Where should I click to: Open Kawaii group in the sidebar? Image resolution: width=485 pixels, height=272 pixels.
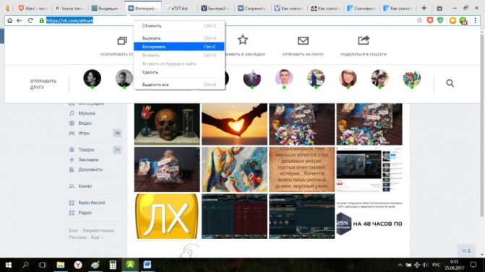(x=85, y=186)
